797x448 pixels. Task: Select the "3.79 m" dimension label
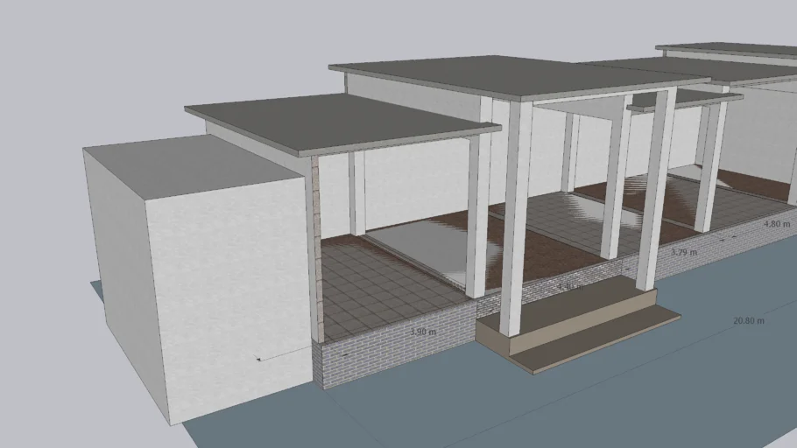pos(684,252)
